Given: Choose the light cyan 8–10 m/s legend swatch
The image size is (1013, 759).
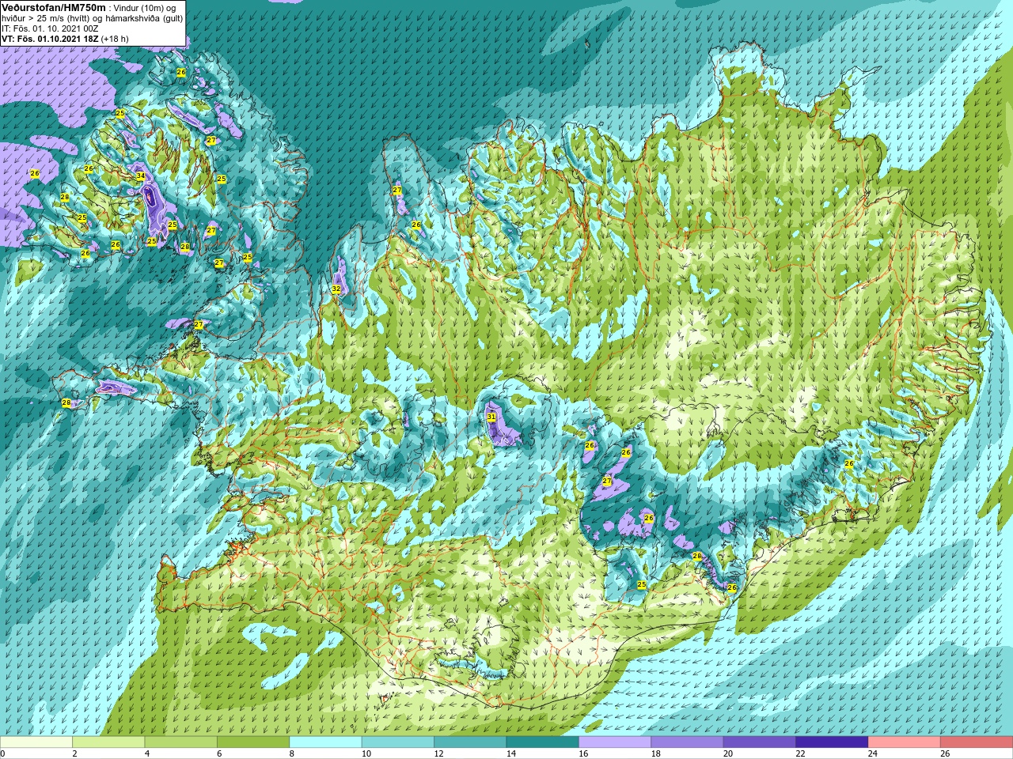Looking at the screenshot, I should point(325,742).
